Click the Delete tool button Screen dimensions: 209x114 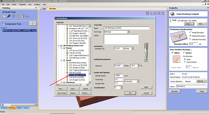(86, 89)
